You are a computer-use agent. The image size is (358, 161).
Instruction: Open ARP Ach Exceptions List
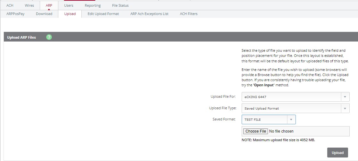tap(149, 14)
